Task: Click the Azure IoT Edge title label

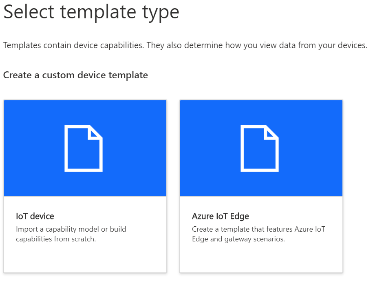Action: click(x=221, y=216)
